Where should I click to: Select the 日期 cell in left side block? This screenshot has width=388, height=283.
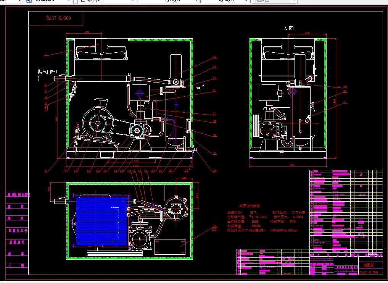[16, 265]
